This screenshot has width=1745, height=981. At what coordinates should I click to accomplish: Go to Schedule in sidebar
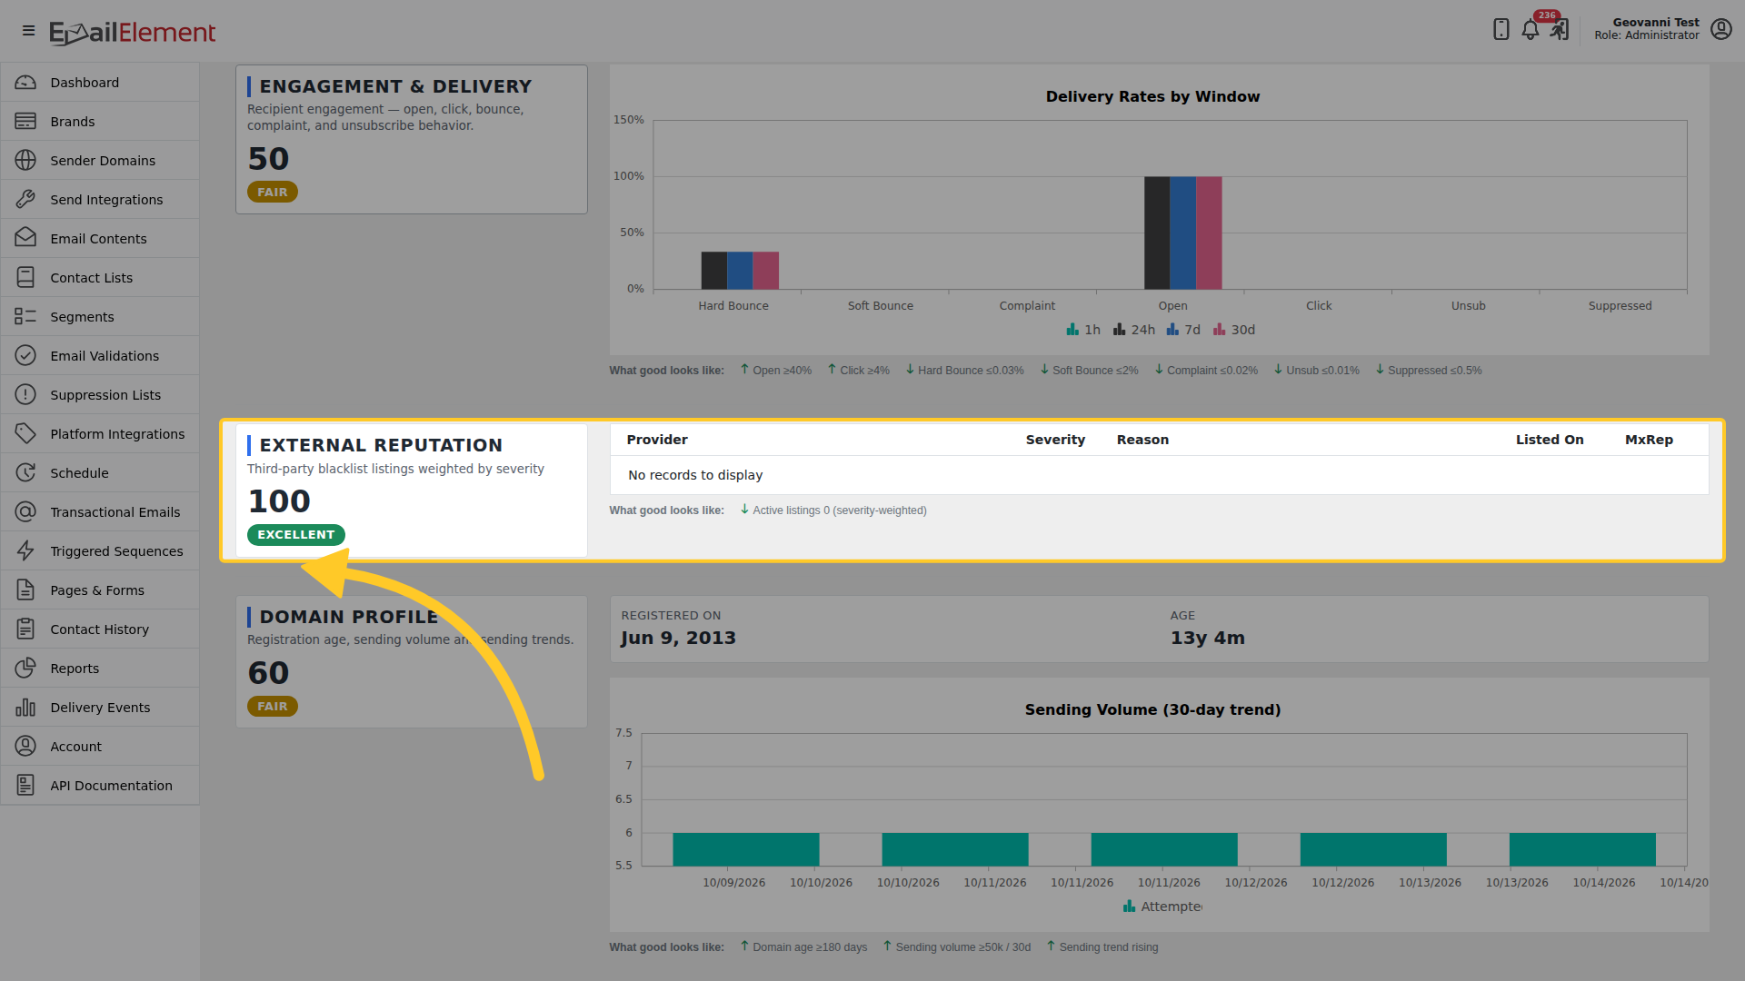(100, 473)
